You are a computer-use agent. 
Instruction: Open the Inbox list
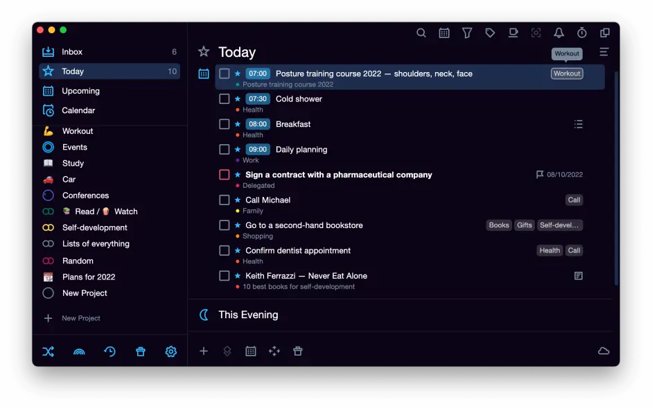[72, 52]
